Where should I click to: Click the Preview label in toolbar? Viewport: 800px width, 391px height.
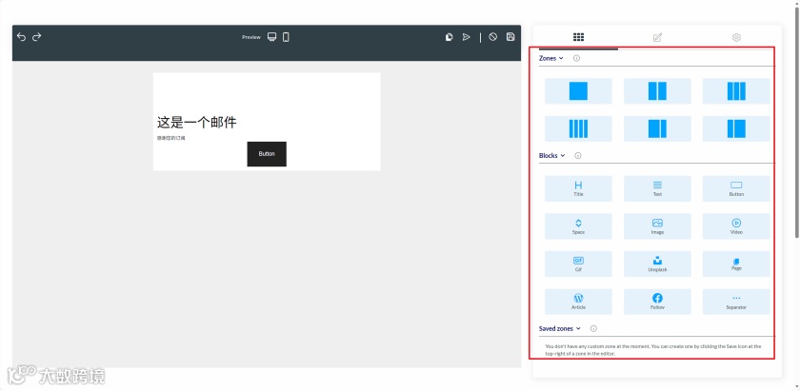coord(251,37)
